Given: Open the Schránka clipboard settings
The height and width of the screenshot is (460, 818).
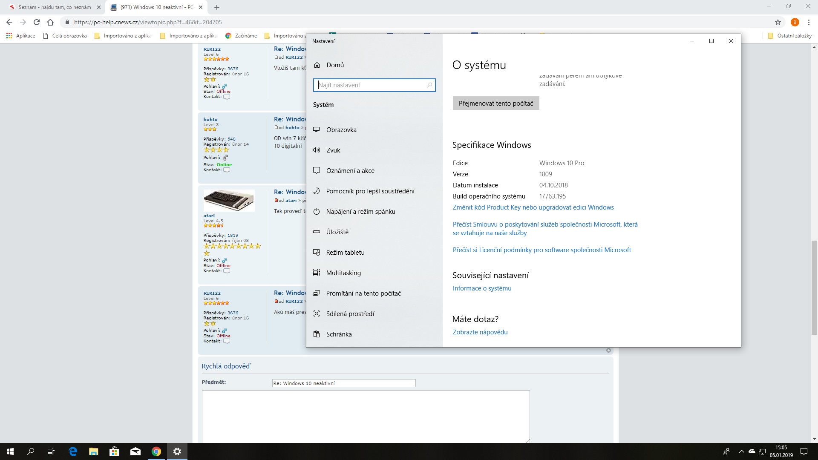Looking at the screenshot, I should point(339,334).
